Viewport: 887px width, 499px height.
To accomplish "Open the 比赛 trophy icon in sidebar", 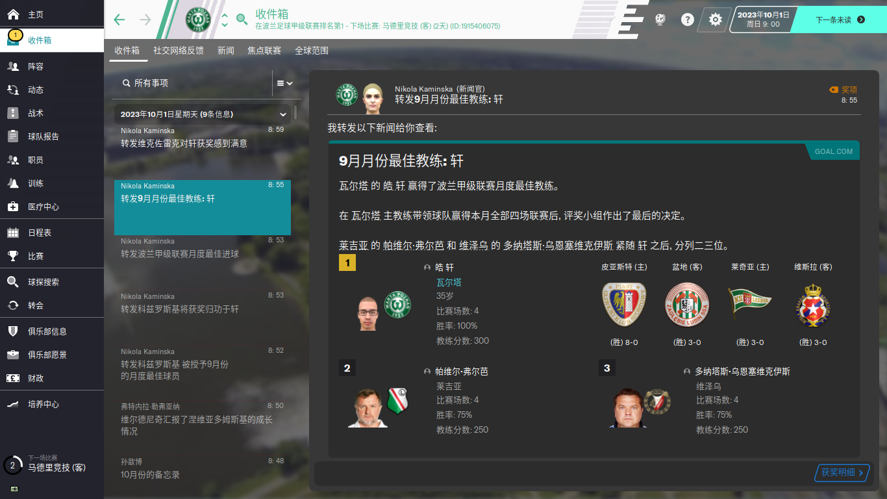I will coord(13,256).
